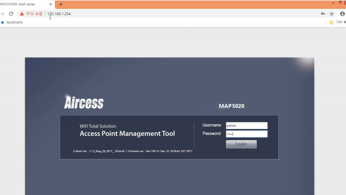This screenshot has height=195, width=346.
Task: Click the U-Boot and firmware version text
Action: (x=132, y=151)
